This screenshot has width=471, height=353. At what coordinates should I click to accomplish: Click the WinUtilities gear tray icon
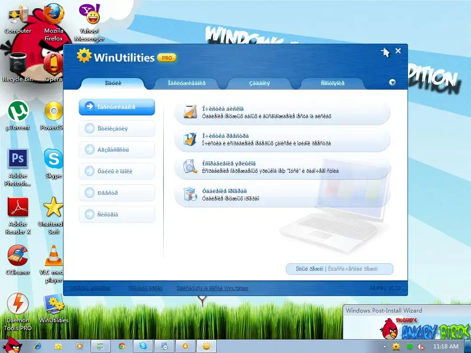click(x=396, y=347)
